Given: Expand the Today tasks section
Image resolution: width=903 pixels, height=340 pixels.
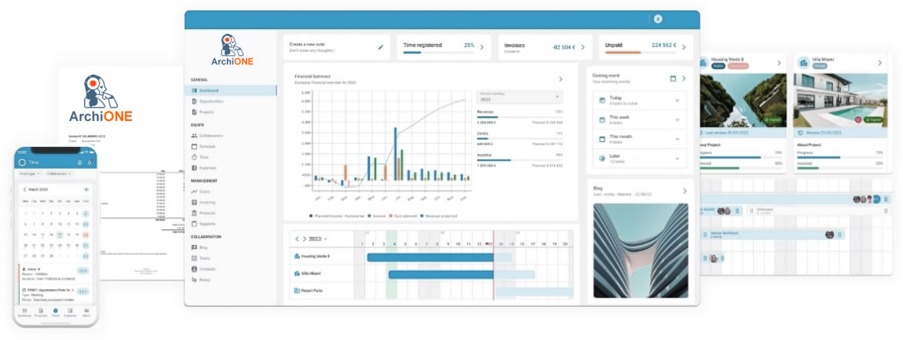Looking at the screenshot, I should coord(677,101).
